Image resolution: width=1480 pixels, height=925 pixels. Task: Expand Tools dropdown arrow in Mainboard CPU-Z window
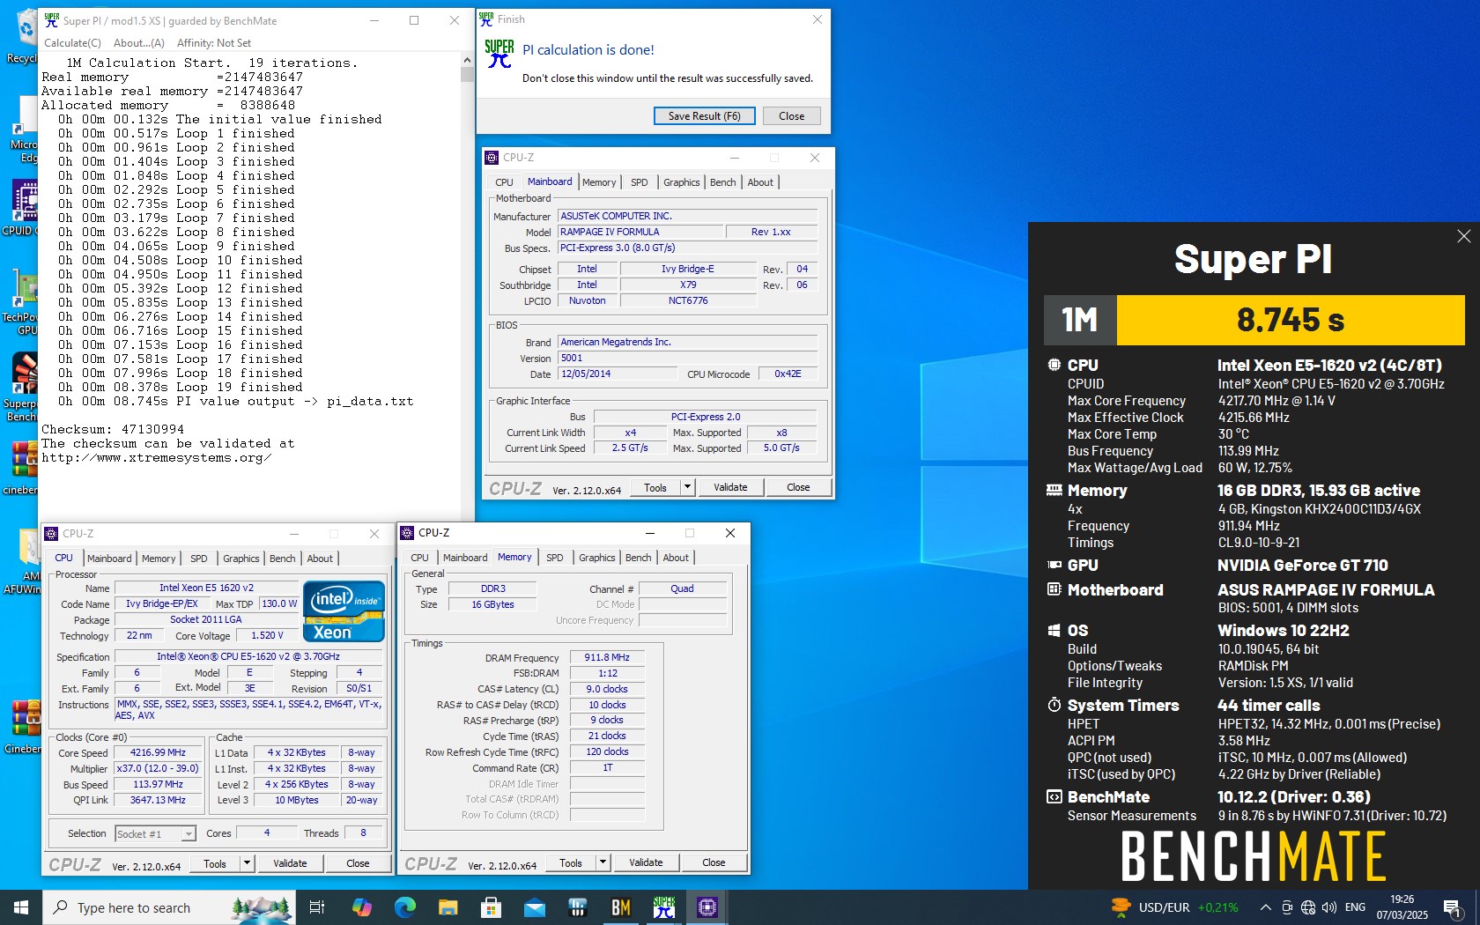pyautogui.click(x=688, y=487)
